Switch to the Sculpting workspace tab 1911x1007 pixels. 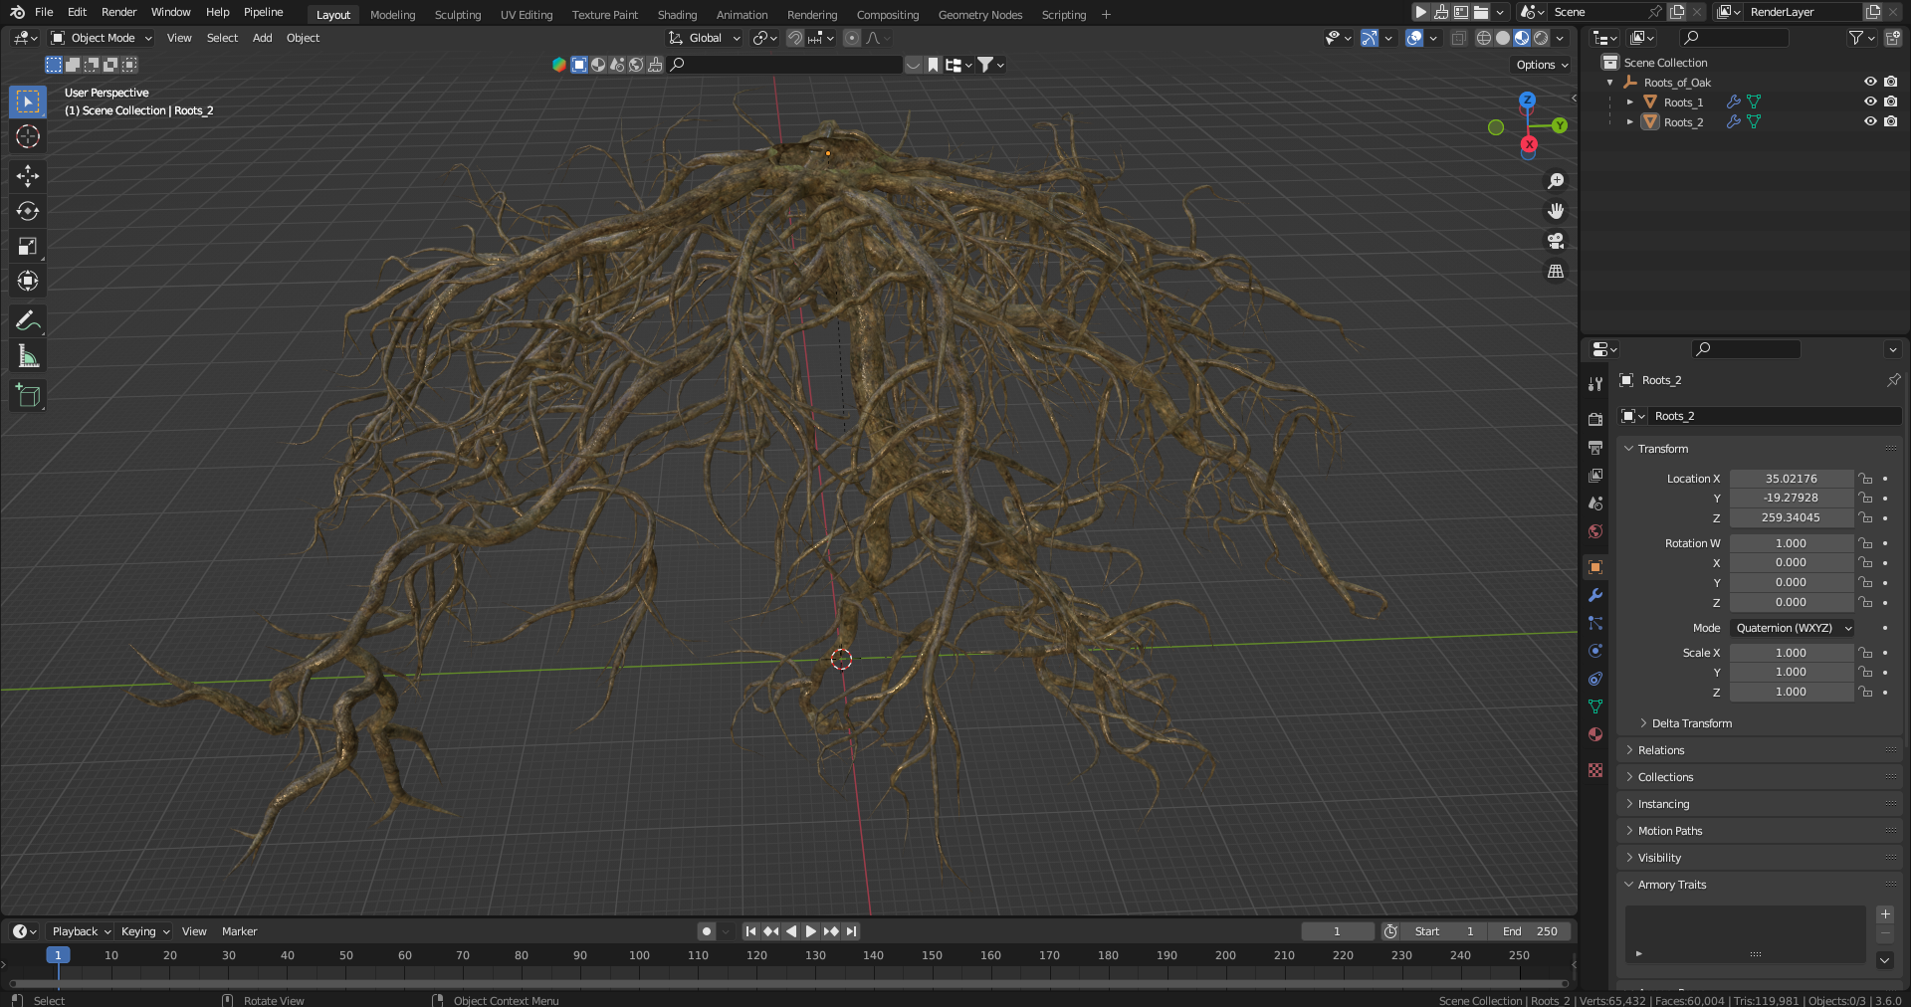point(458,15)
